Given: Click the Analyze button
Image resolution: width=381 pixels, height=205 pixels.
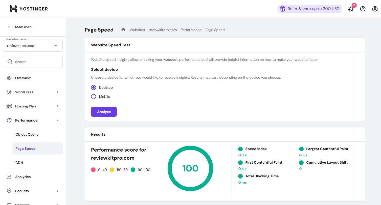Looking at the screenshot, I should [x=104, y=112].
